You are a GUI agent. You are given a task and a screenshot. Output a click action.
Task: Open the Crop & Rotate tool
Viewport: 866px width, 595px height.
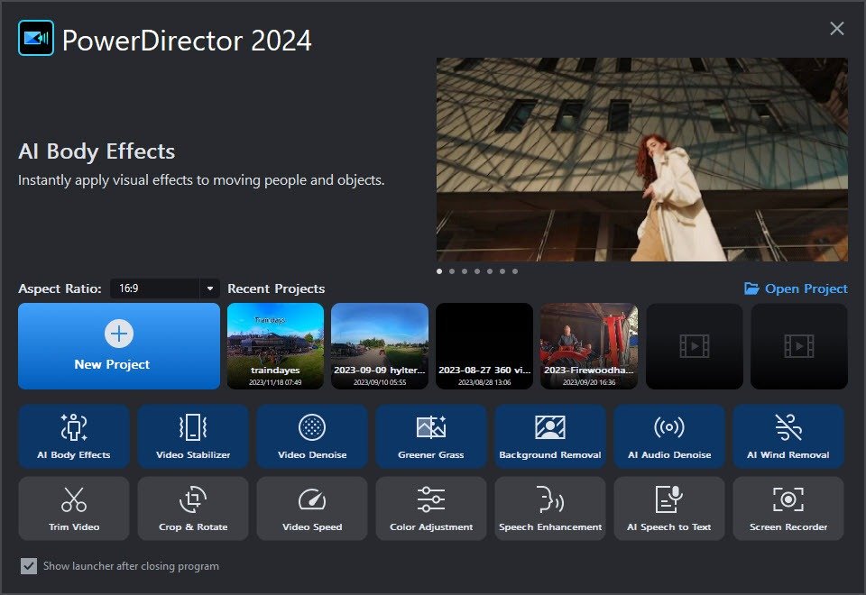(x=192, y=508)
